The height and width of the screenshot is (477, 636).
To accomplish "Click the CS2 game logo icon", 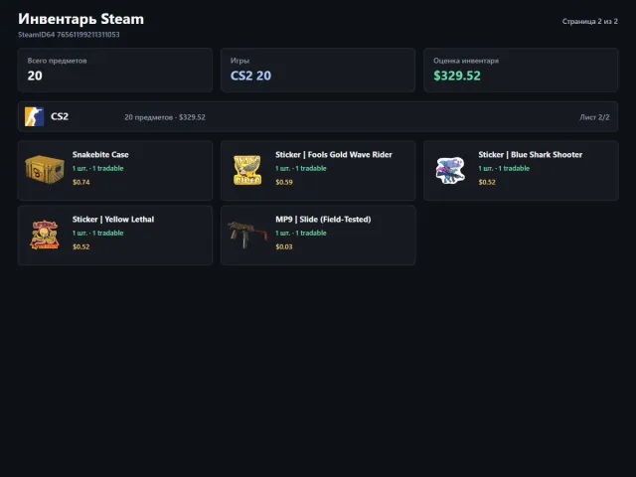I will 34,117.
